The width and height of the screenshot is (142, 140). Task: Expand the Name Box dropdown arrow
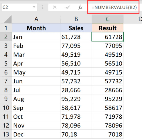34,7
